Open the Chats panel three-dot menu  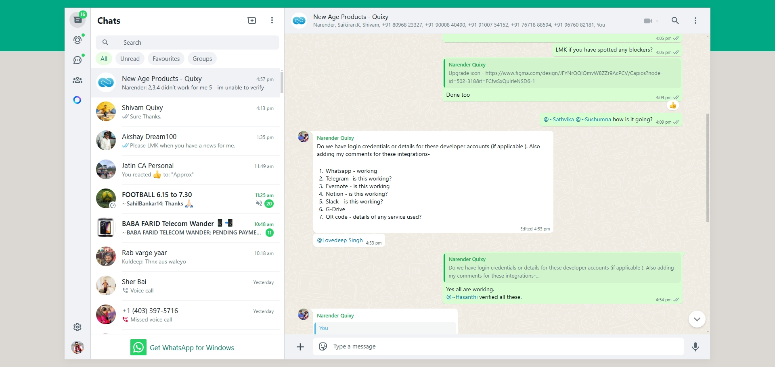point(272,21)
